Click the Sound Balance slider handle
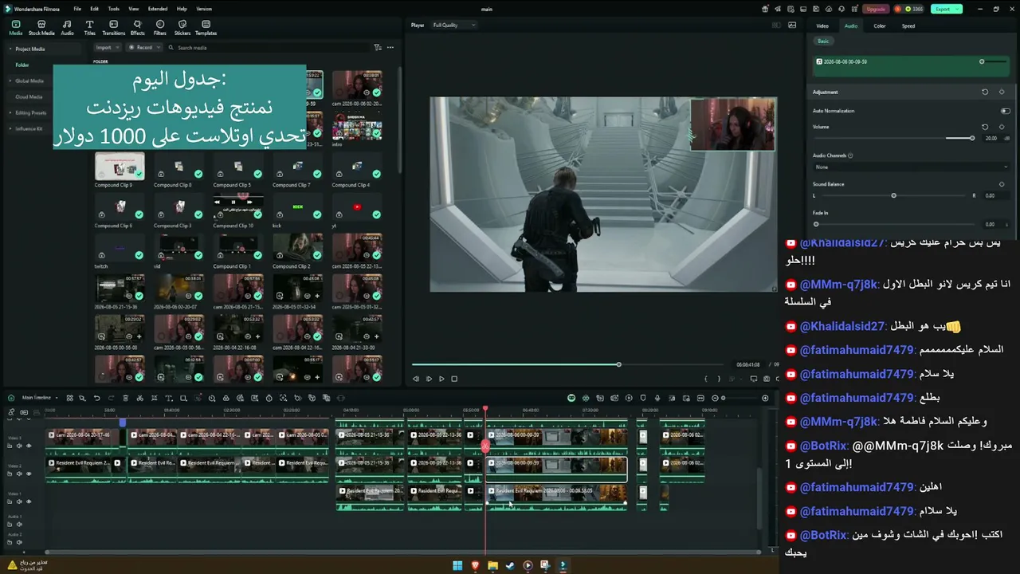This screenshot has width=1020, height=574. [893, 195]
